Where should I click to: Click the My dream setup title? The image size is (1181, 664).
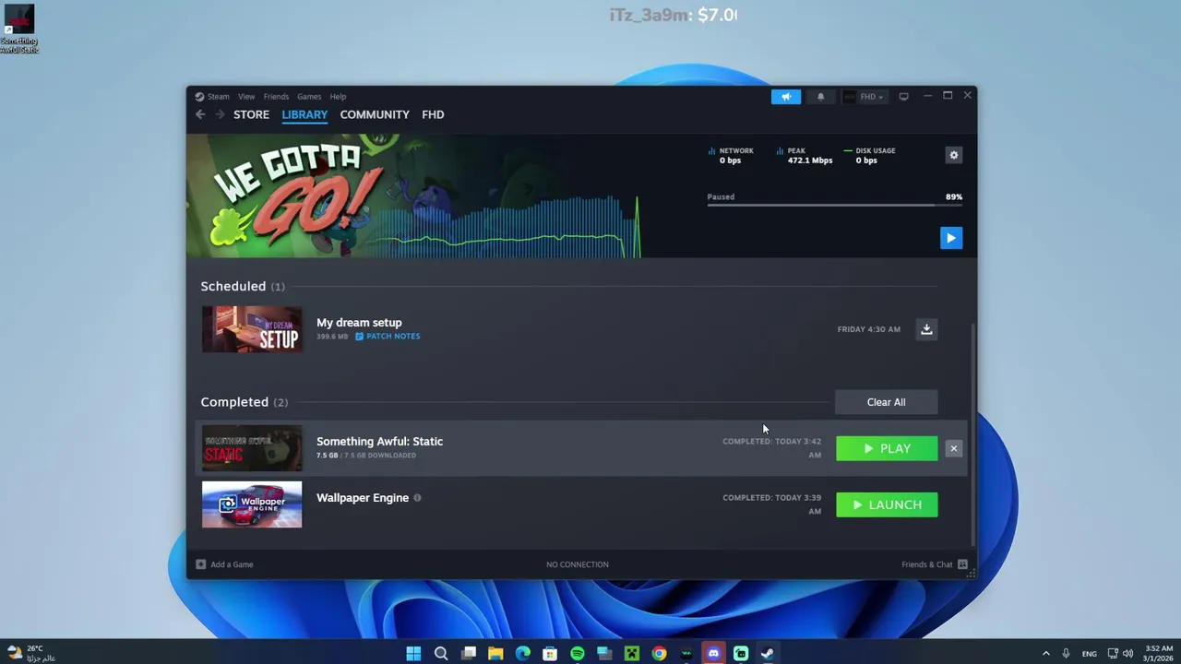pyautogui.click(x=359, y=323)
